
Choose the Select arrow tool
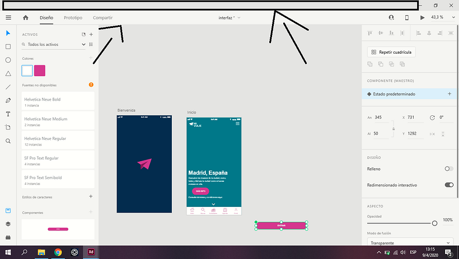pos(8,33)
